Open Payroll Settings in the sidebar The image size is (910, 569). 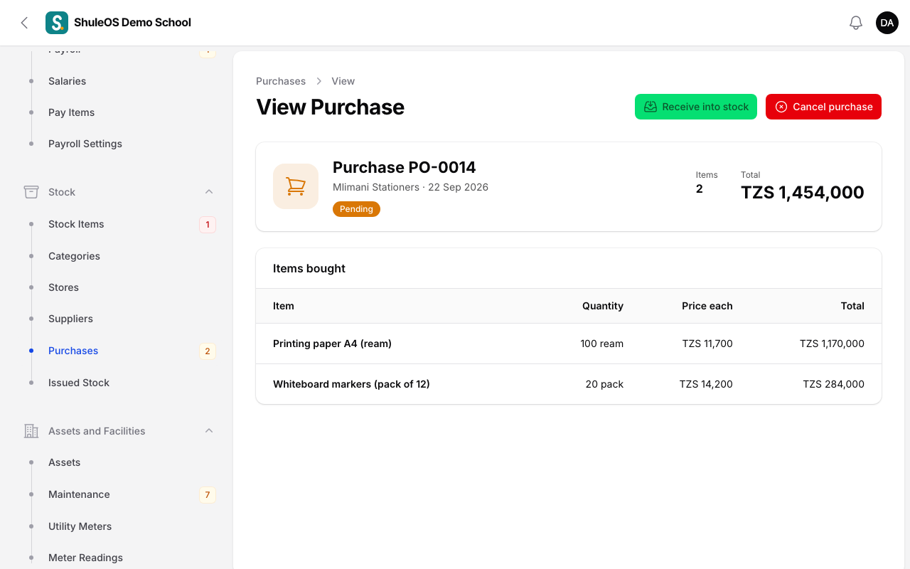(x=85, y=144)
